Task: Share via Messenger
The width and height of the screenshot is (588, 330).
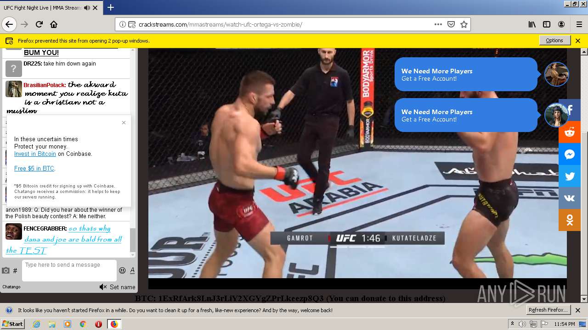Action: (x=570, y=154)
